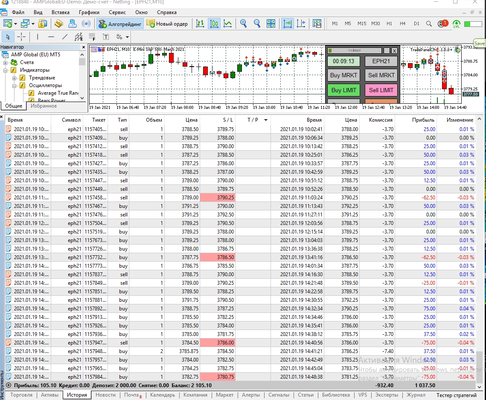Switch chart to line chart view

coord(228,23)
